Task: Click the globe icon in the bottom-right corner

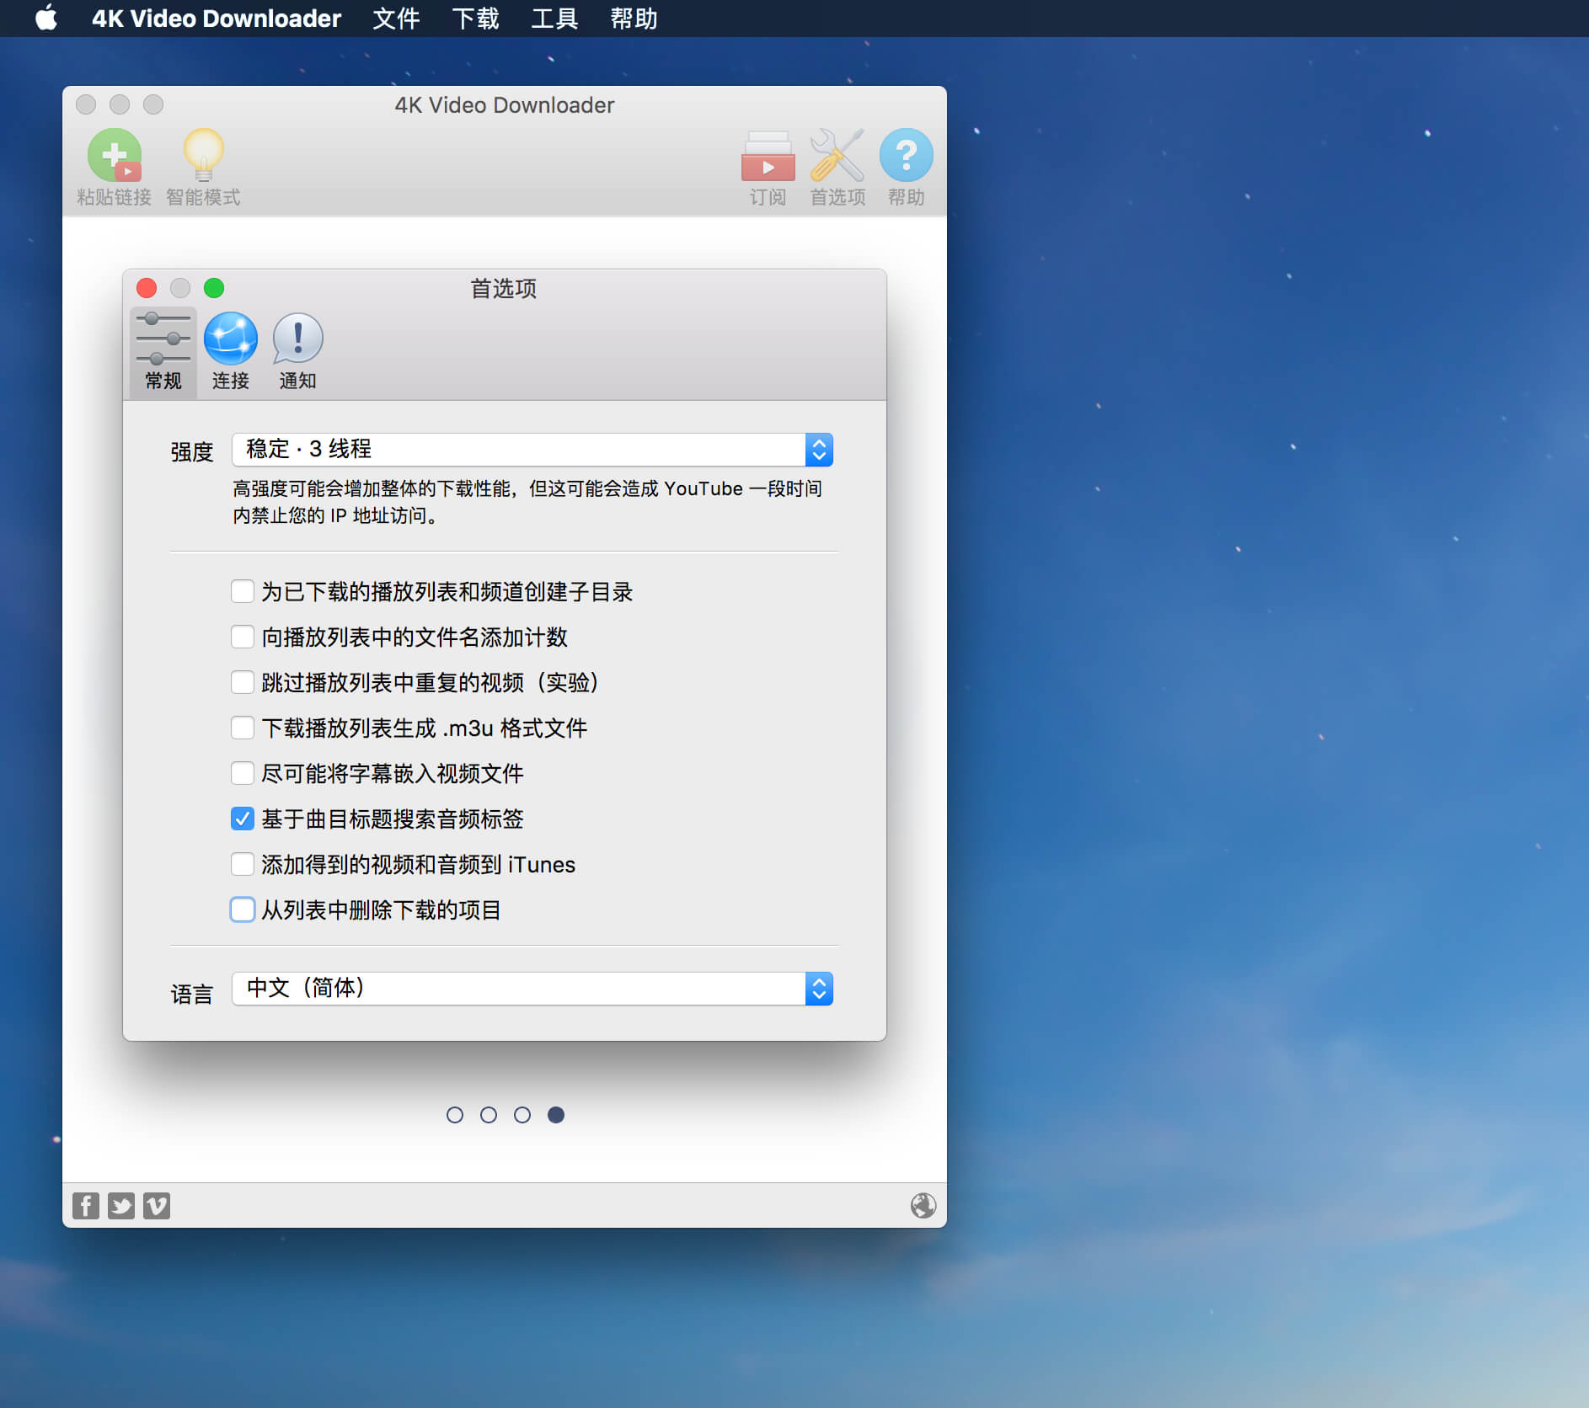Action: coord(923,1205)
